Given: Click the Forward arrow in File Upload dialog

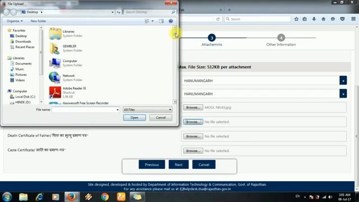Looking at the screenshot, I should (13, 12).
